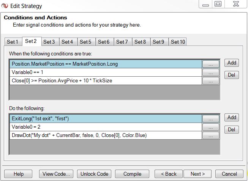Compile the strategy
248x181 pixels.
click(x=133, y=174)
